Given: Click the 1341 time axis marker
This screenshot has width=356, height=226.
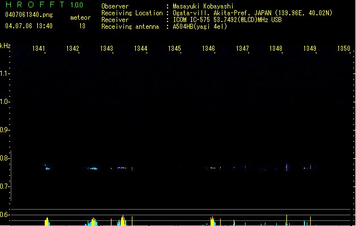Looking at the screenshot, I should [x=38, y=49].
